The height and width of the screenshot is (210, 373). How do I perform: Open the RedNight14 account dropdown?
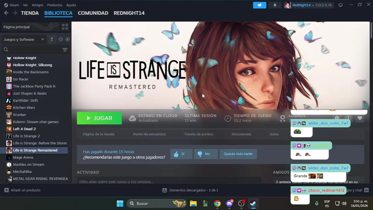(303, 5)
